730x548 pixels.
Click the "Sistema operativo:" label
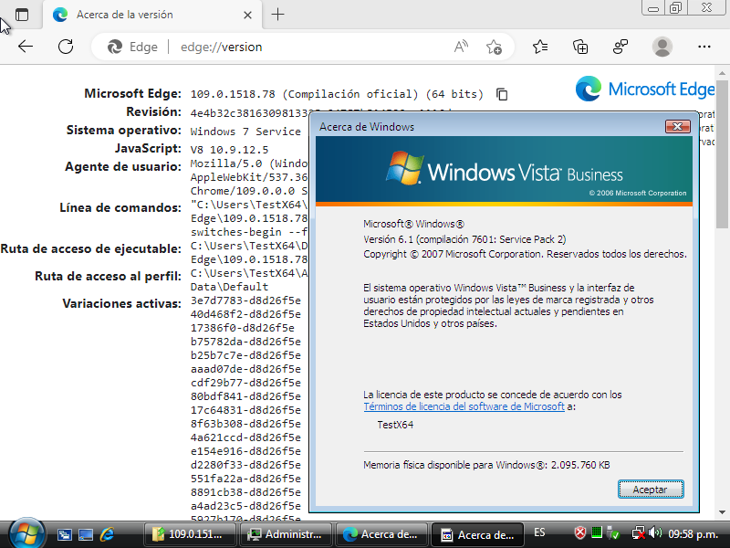[124, 130]
